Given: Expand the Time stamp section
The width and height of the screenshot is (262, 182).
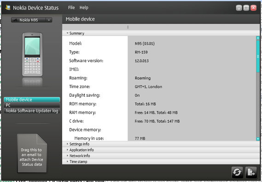Looking at the screenshot, I should coord(77,161).
